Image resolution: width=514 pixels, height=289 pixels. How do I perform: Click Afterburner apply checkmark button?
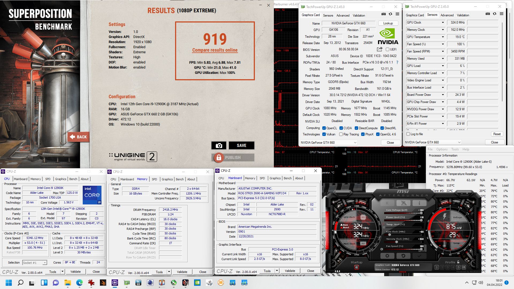click(419, 256)
